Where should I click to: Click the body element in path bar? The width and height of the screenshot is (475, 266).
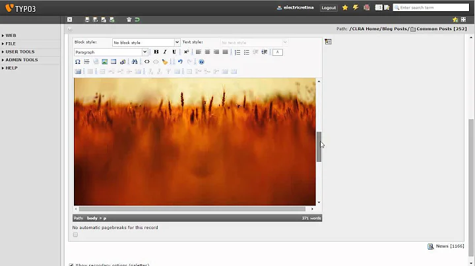92,218
